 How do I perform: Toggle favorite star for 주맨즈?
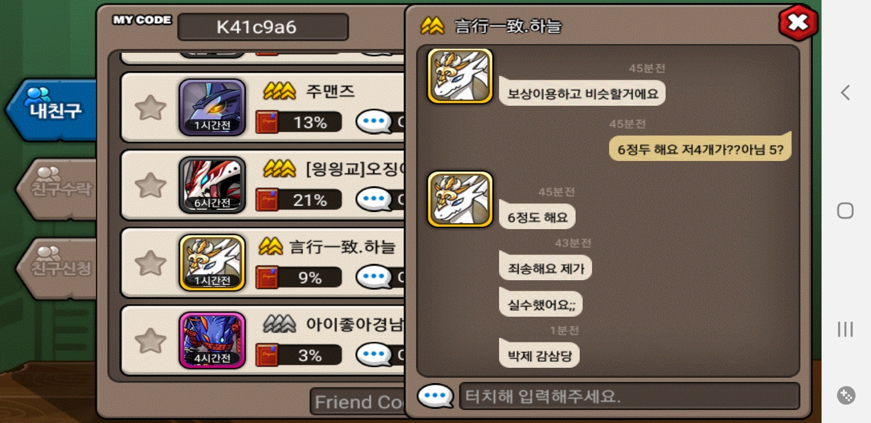151,108
